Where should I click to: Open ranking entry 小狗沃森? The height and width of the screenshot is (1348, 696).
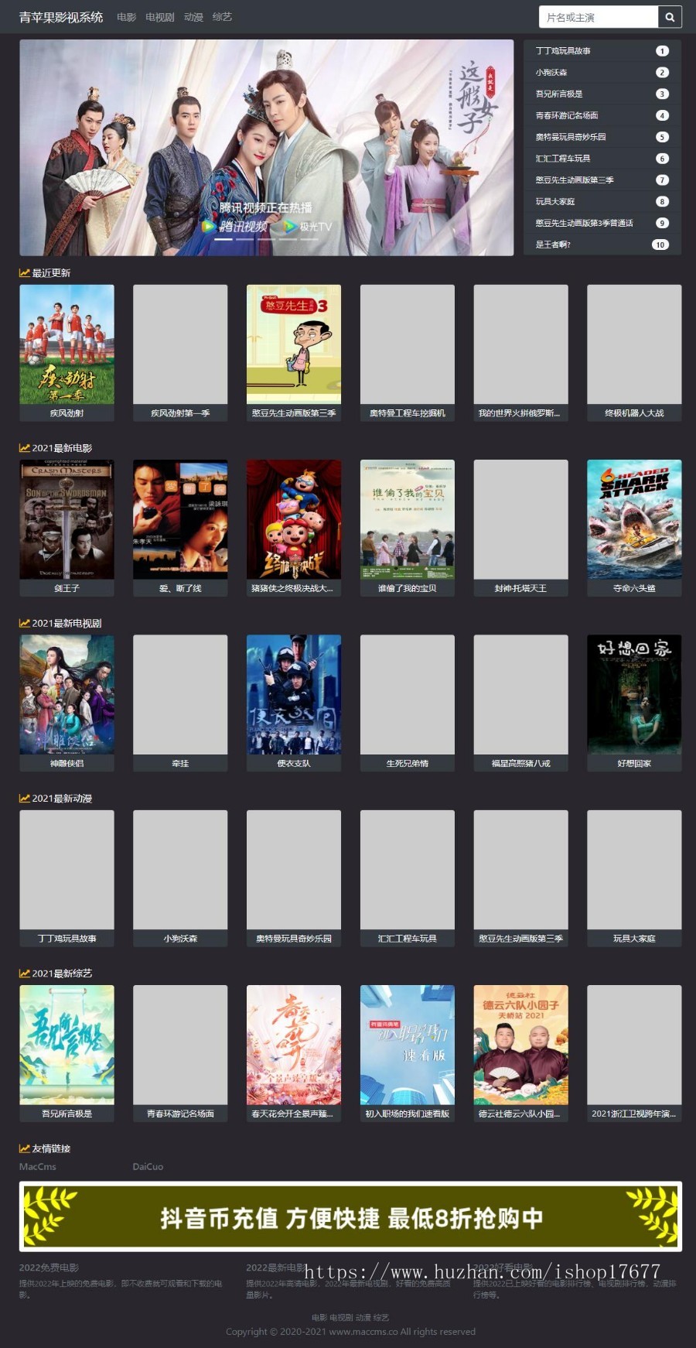[x=551, y=73]
